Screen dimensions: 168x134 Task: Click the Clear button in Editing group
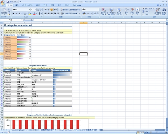coord(146,14)
